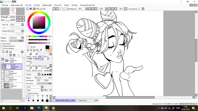Select the Hand pan tool
Screen dimensions: 198x111
37,50
